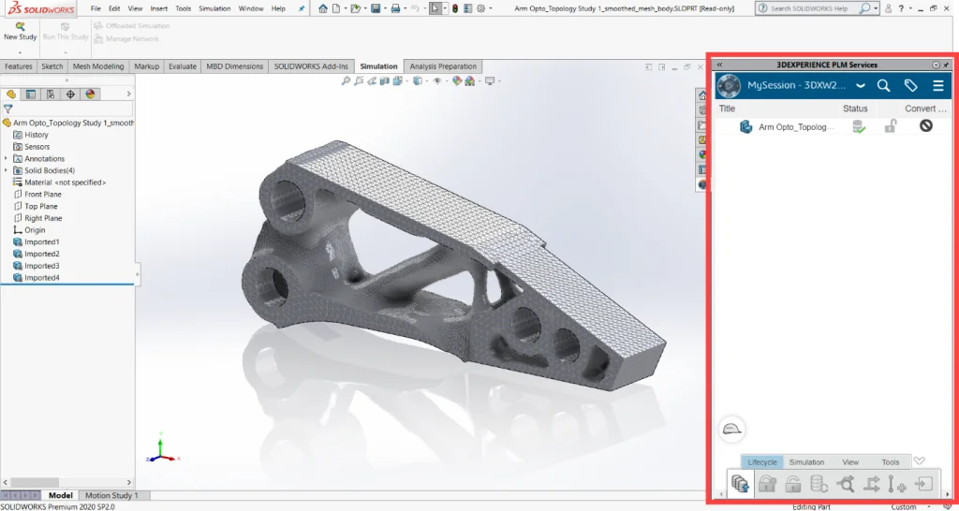The image size is (959, 511).
Task: Click the tag icon in MySession header
Action: (910, 86)
